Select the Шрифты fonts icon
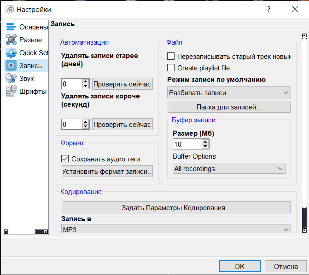The image size is (309, 275). coord(11,92)
